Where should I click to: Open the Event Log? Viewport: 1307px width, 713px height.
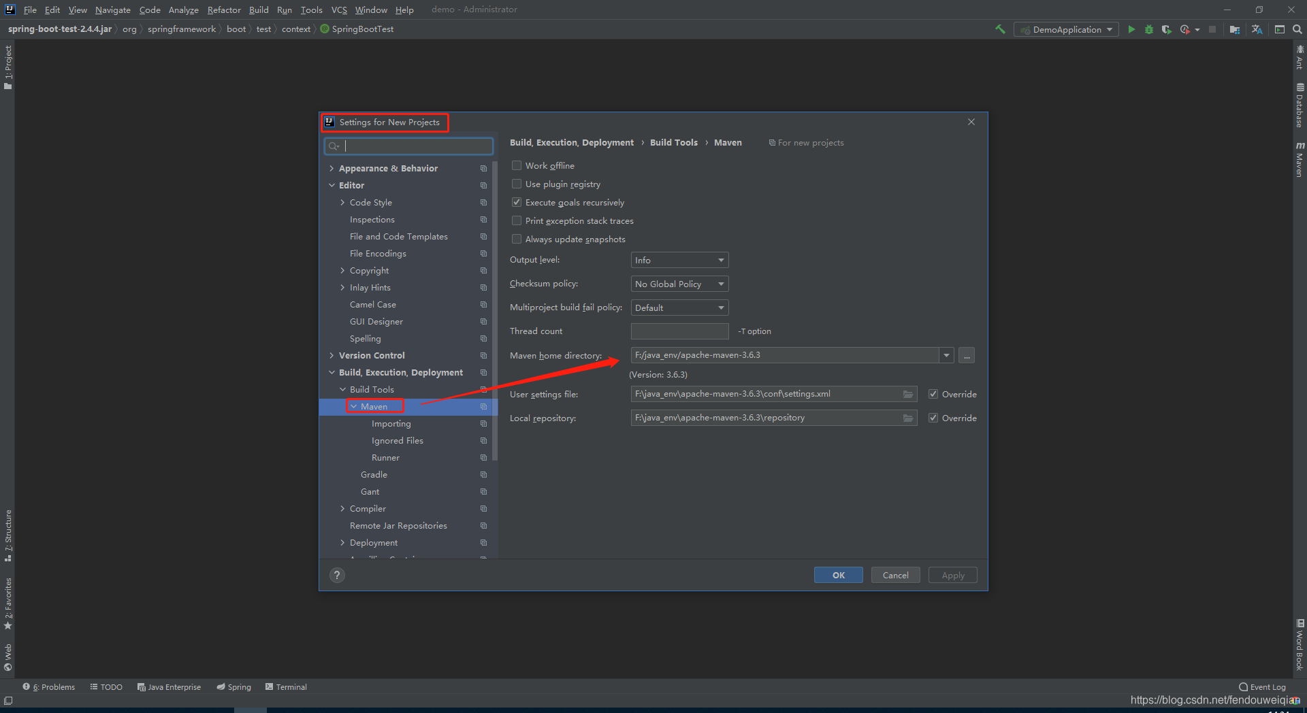(x=1263, y=687)
